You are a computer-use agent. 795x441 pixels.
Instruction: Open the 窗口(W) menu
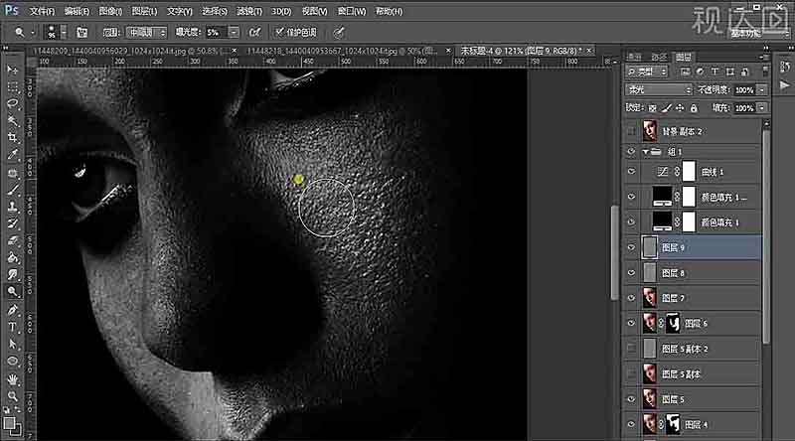click(x=352, y=11)
